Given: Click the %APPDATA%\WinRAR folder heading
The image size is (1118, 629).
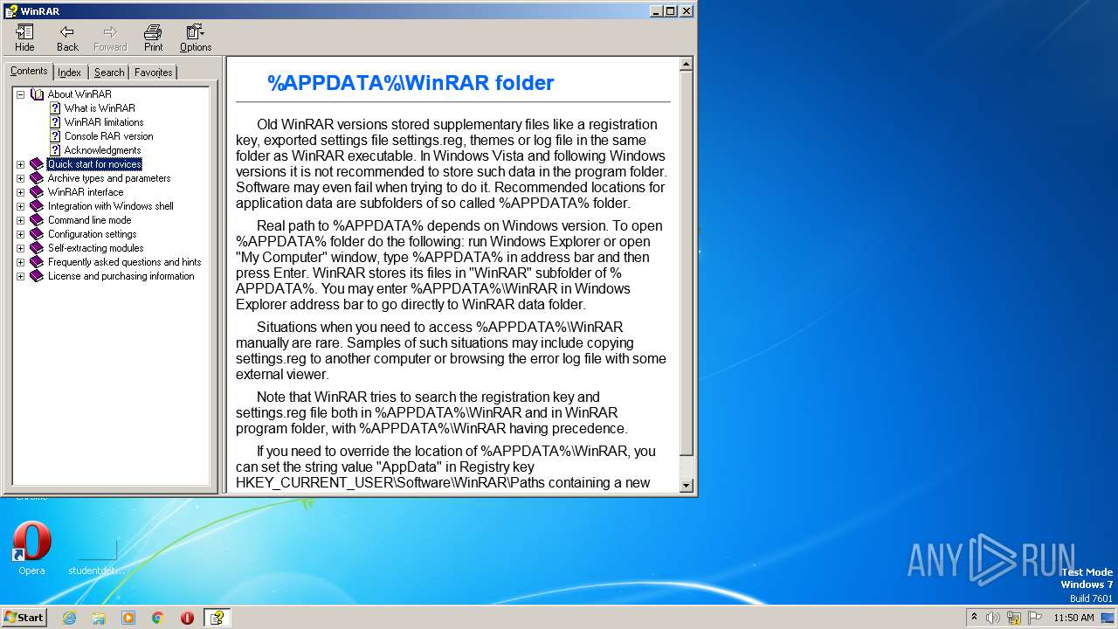Looking at the screenshot, I should 411,83.
